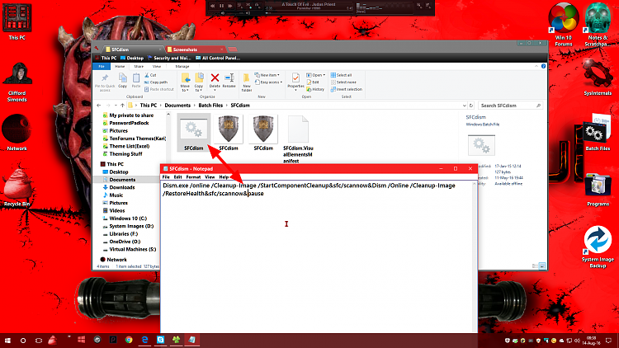The width and height of the screenshot is (619, 348).
Task: Select the SFCdism window tab
Action: [134, 49]
